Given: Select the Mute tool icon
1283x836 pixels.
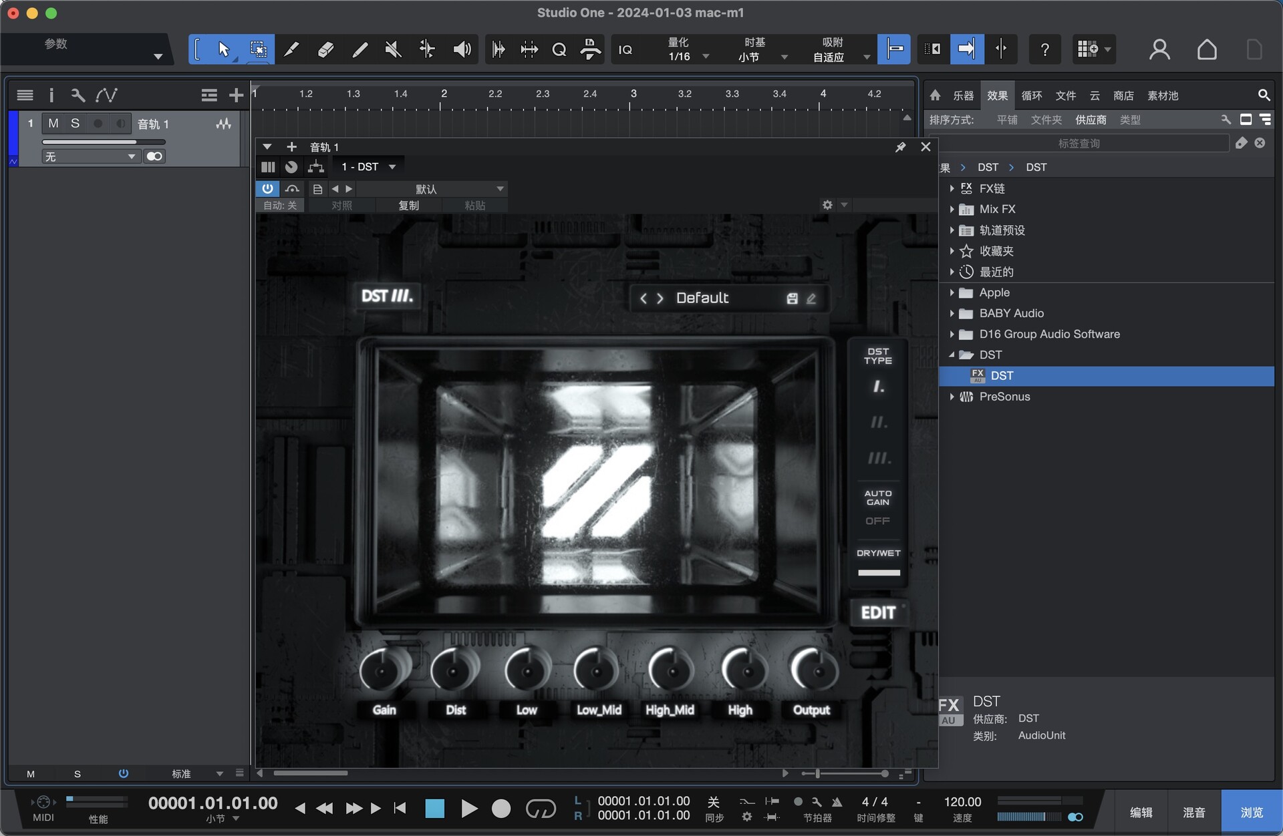Looking at the screenshot, I should pos(392,49).
